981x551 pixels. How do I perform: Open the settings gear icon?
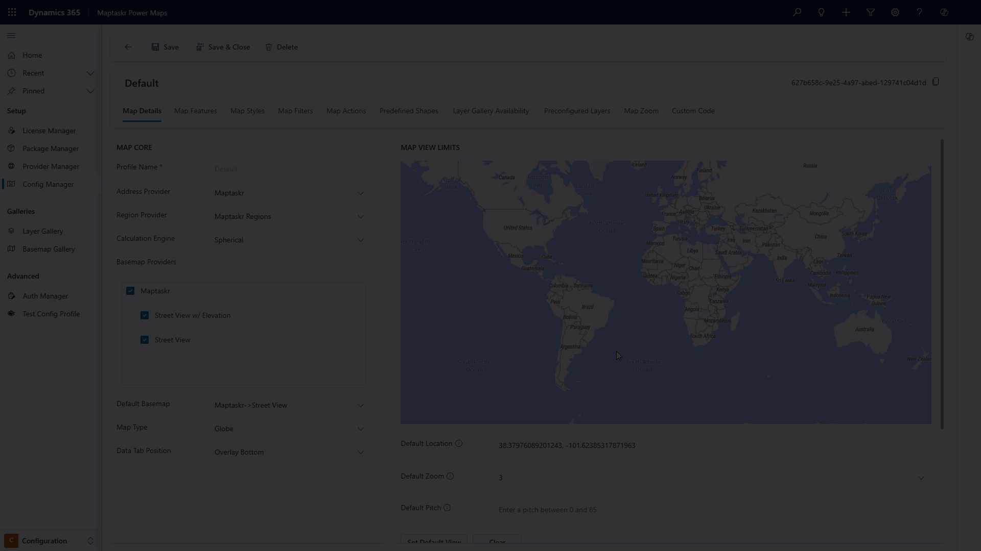tap(895, 12)
